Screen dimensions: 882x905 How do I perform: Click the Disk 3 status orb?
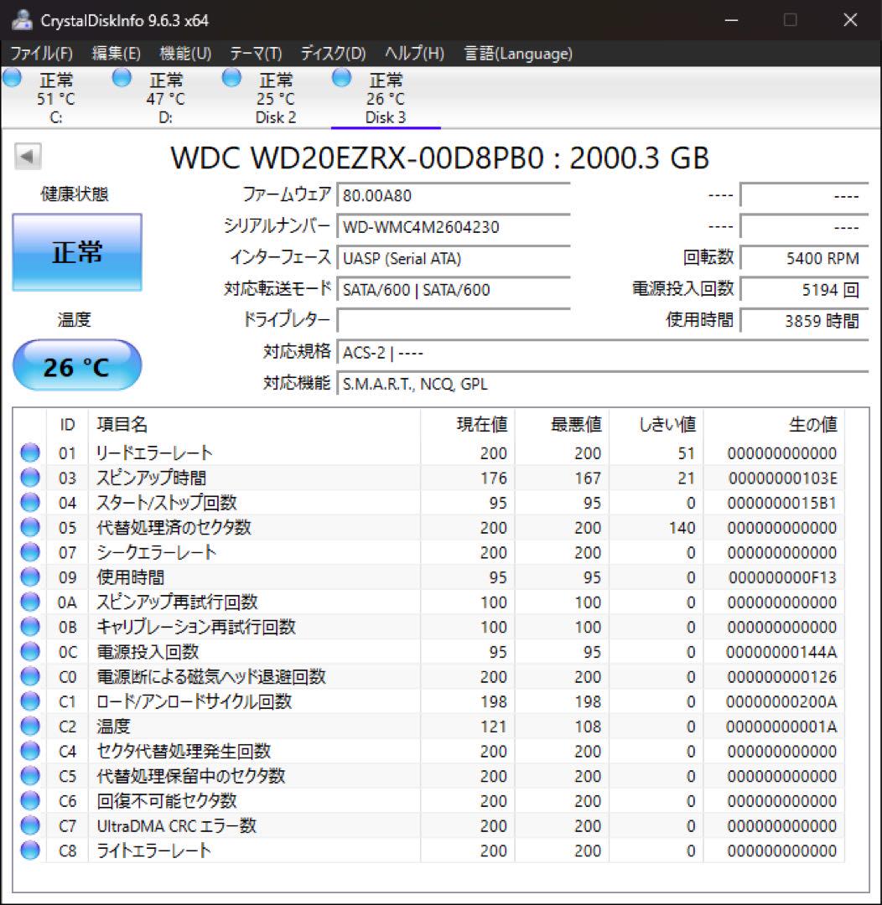pyautogui.click(x=341, y=77)
